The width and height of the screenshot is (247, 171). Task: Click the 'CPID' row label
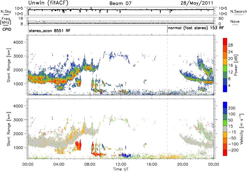click(x=7, y=29)
